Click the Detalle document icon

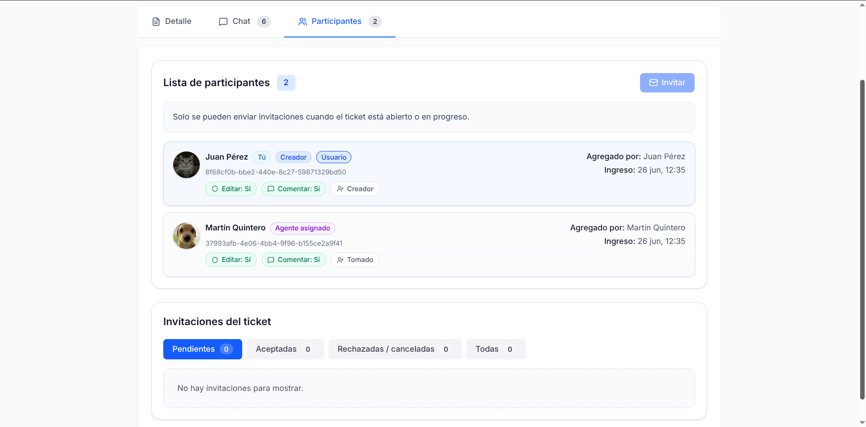tap(156, 22)
